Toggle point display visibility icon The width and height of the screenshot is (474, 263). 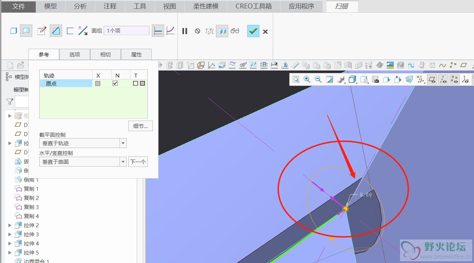pos(454,80)
